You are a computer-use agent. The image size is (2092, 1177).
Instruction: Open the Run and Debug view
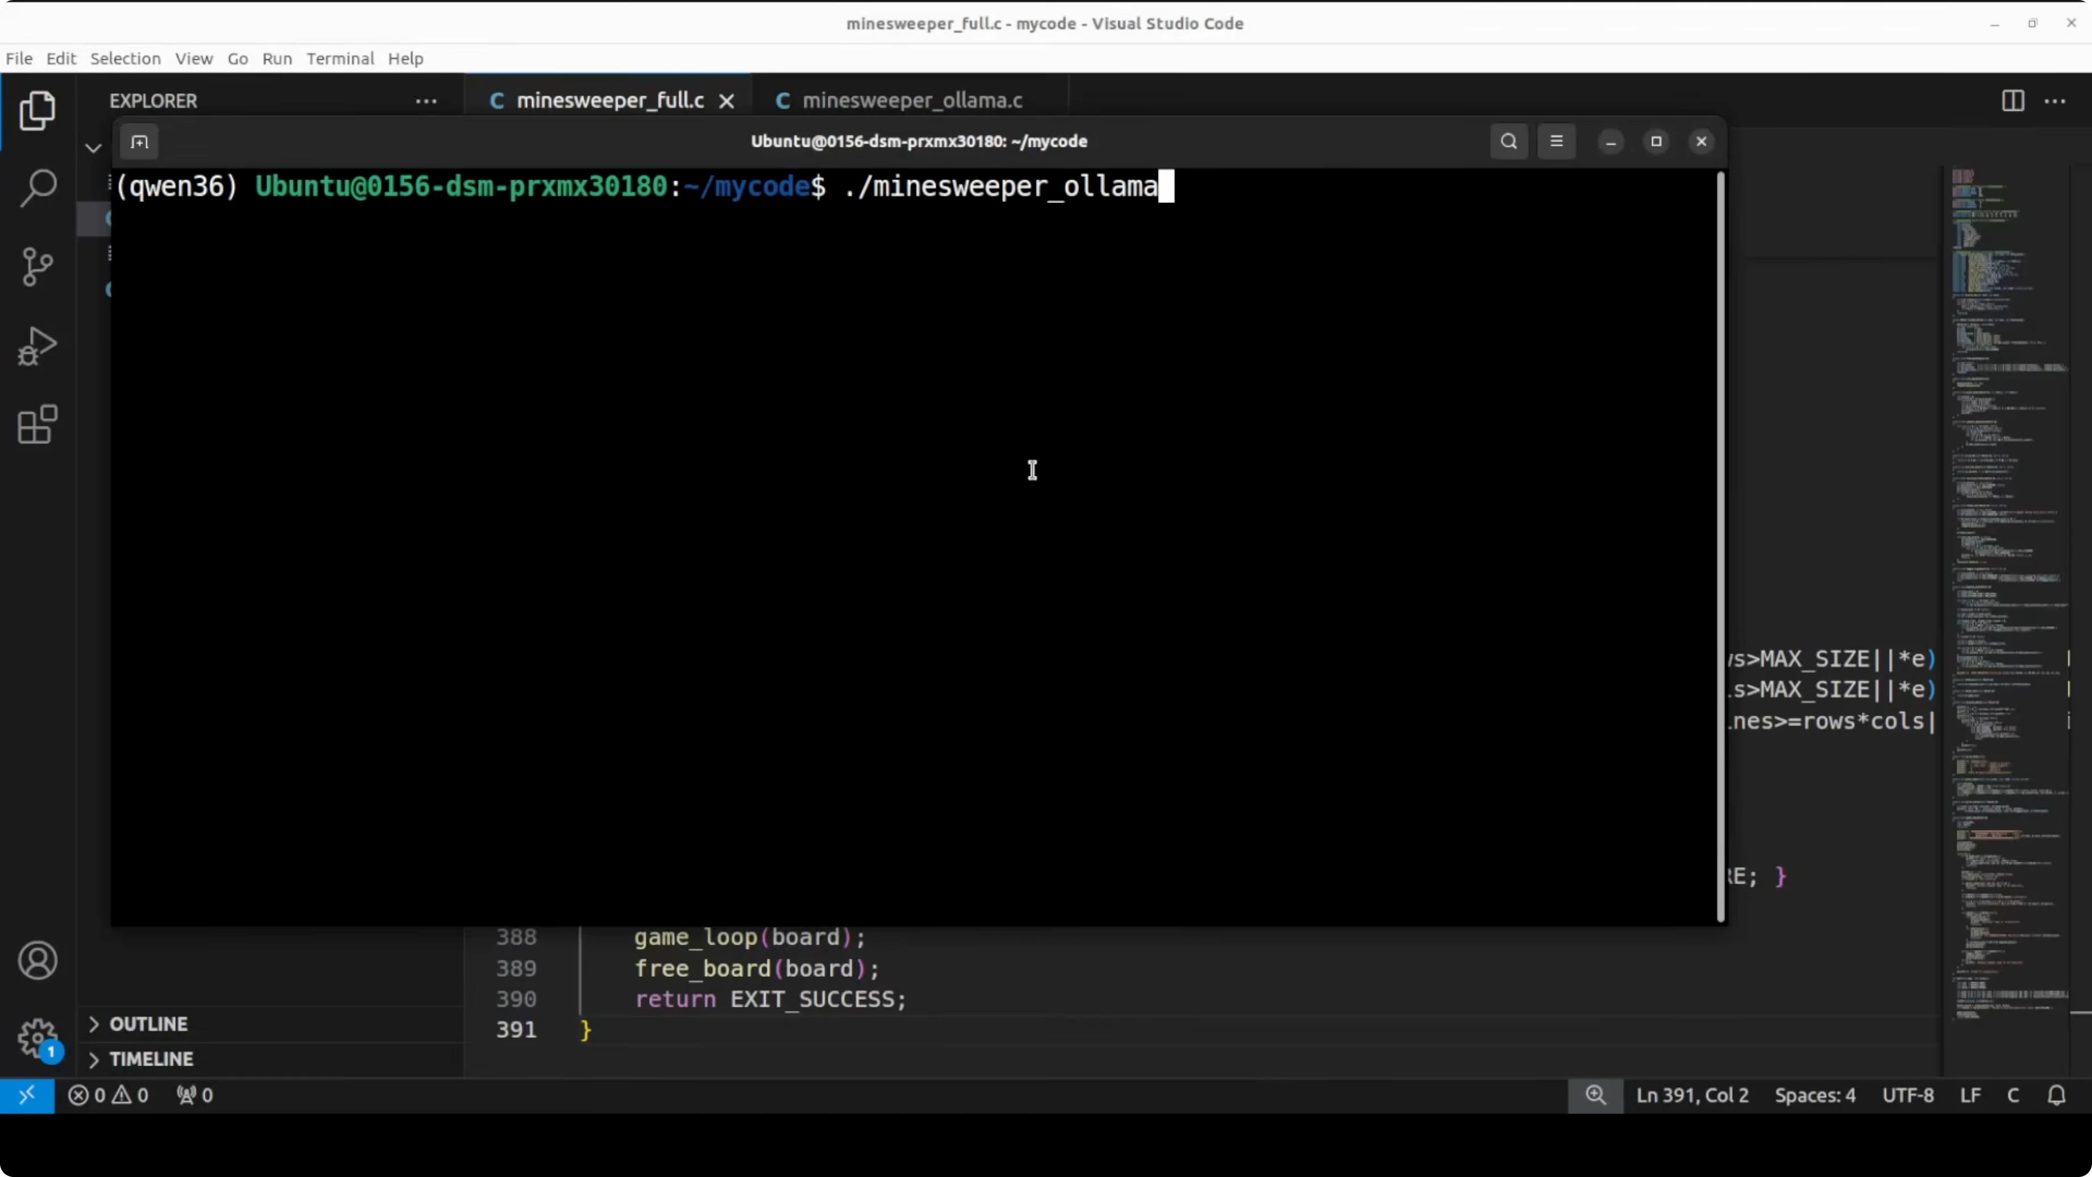38,346
